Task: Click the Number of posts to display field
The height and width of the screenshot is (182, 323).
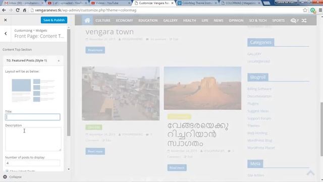Action: pos(32,163)
